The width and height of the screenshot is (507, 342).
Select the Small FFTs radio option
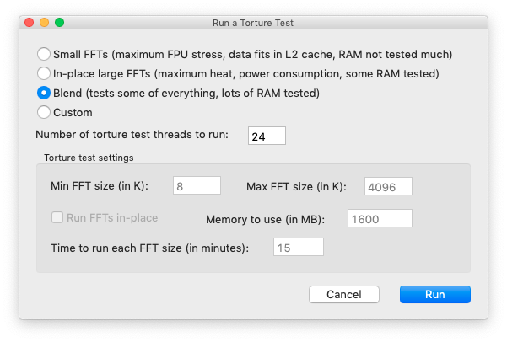(44, 54)
